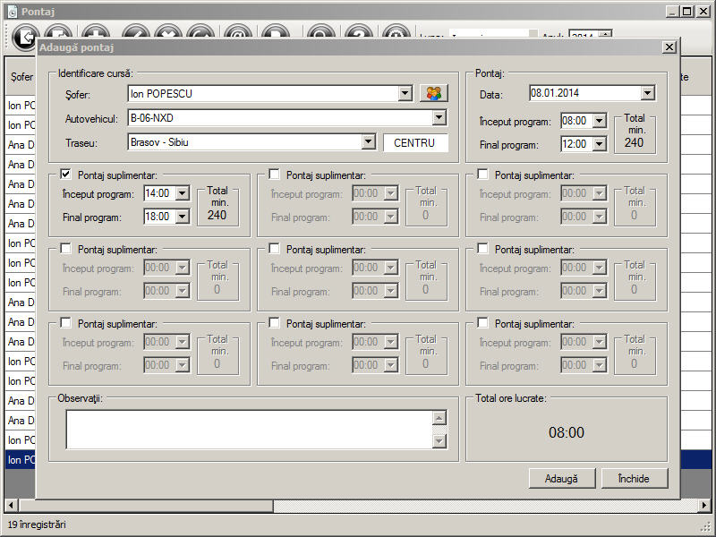This screenshot has width=716, height=537.
Task: Click the X (delete) icon in Pontaj toolbar
Action: (x=167, y=32)
